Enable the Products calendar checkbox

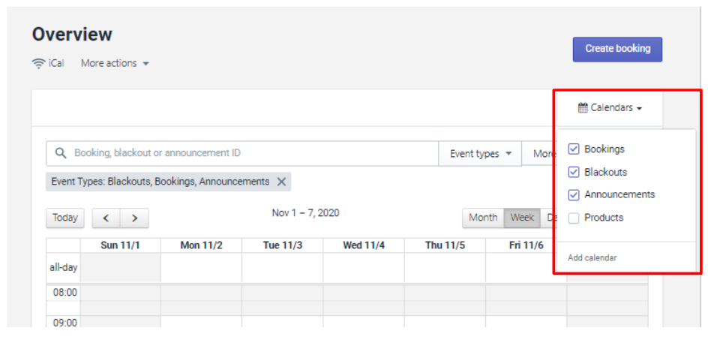(574, 218)
